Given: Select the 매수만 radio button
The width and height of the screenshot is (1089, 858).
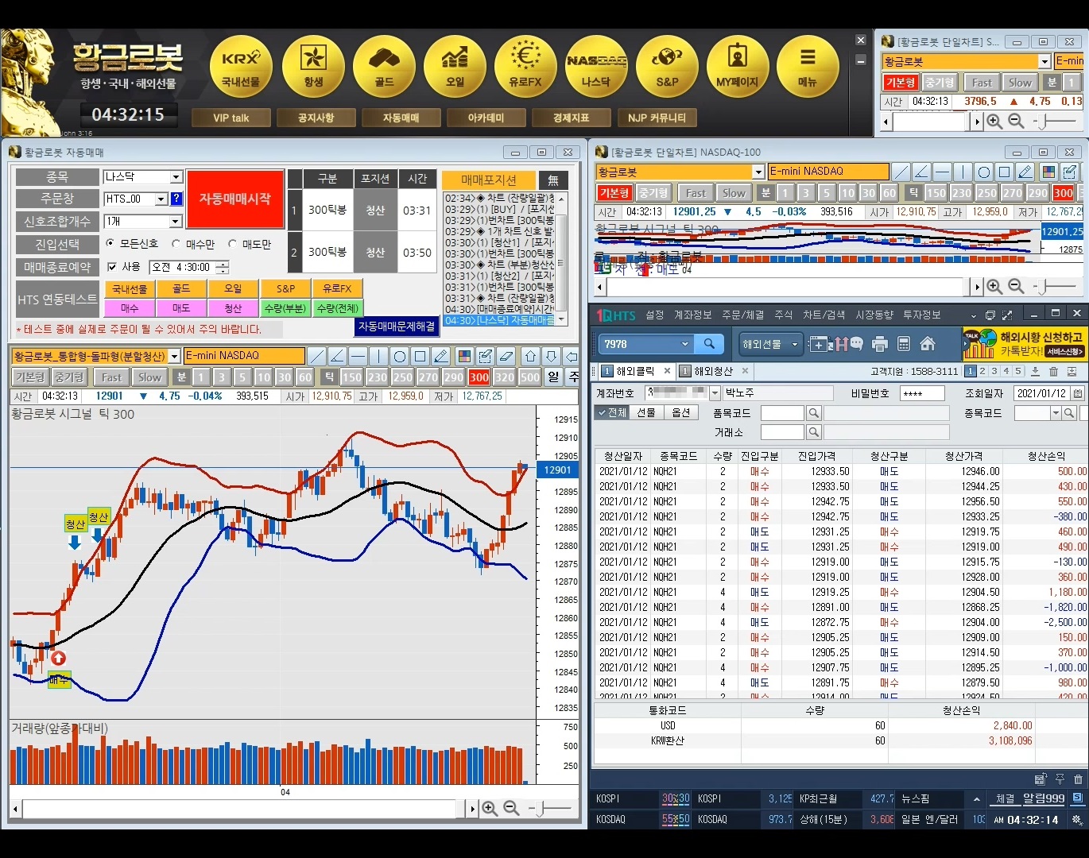Looking at the screenshot, I should 176,244.
